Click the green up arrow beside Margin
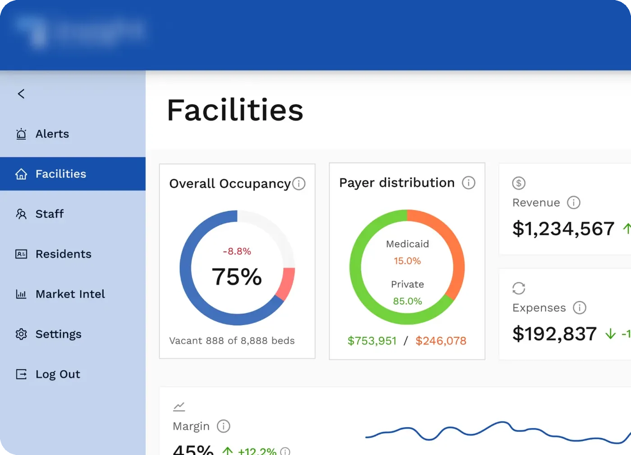Screen dimensions: 631x455 tap(228, 450)
